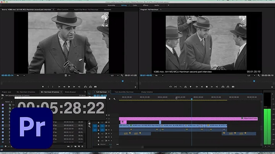The height and width of the screenshot is (154, 275).
Task: Select Empty timeline sequence tab
Action: 147,92
